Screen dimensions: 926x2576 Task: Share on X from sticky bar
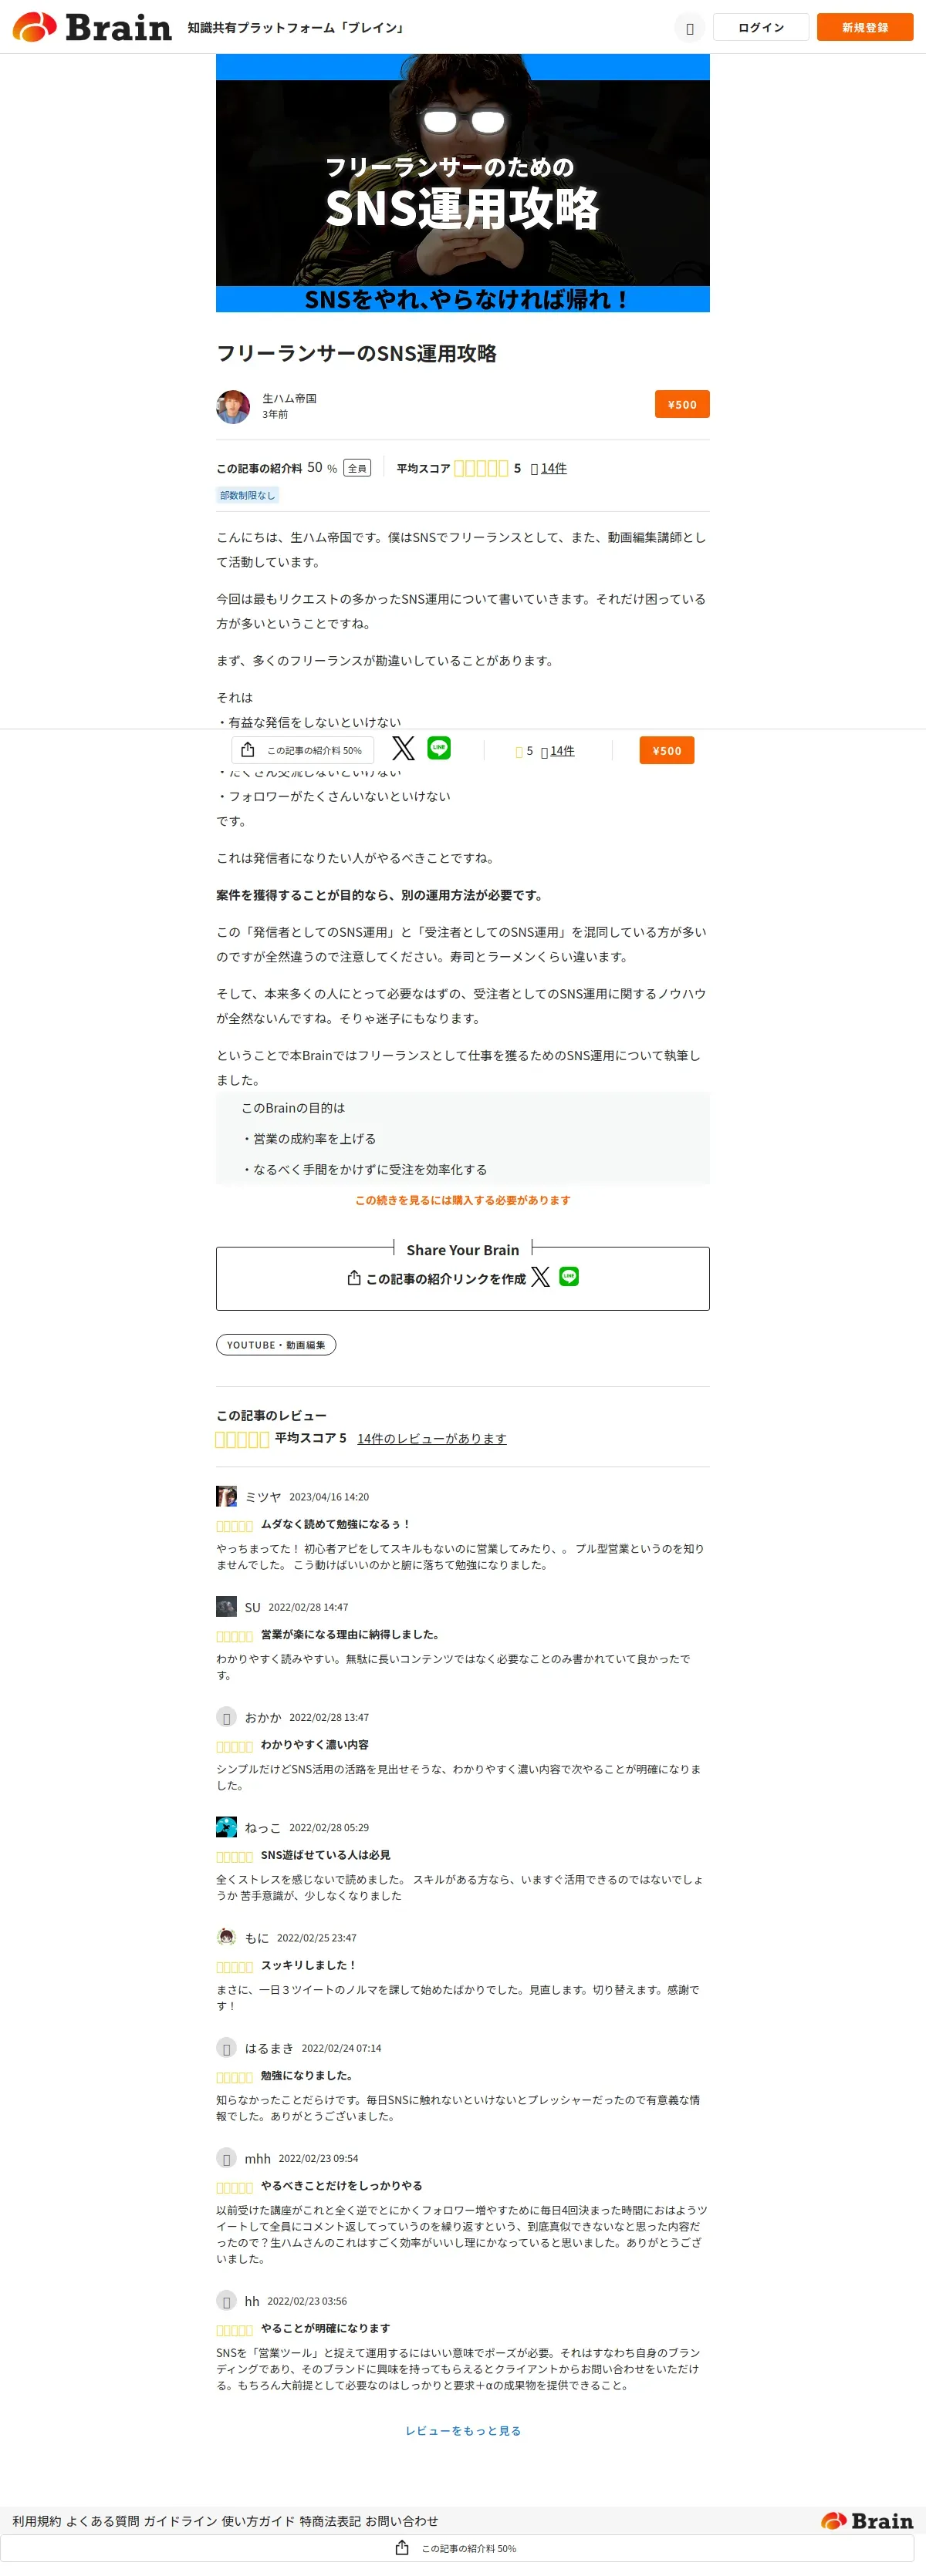404,749
